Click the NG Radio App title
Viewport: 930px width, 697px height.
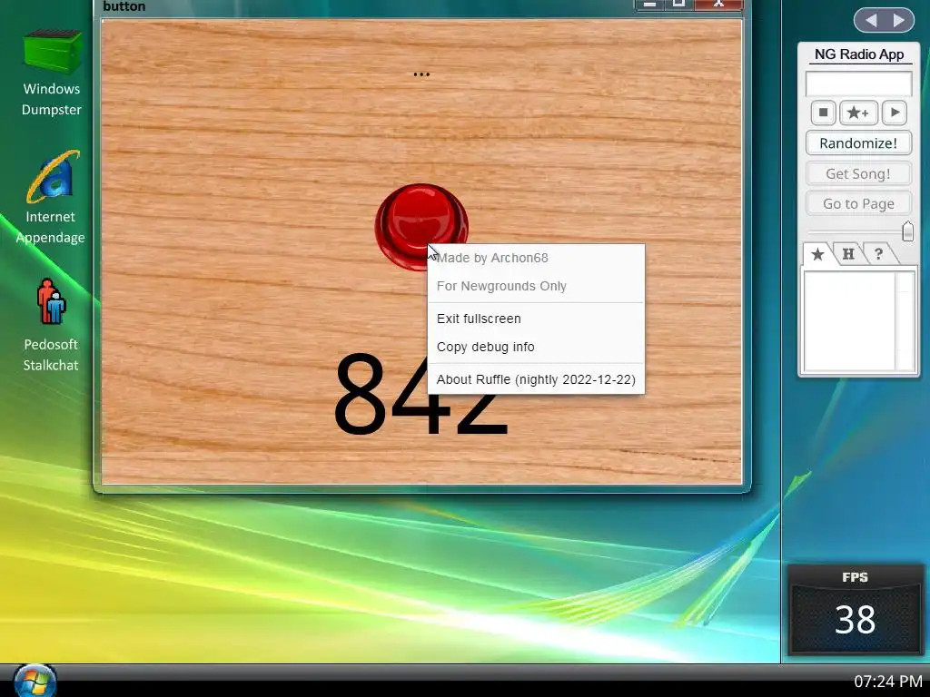coord(859,54)
